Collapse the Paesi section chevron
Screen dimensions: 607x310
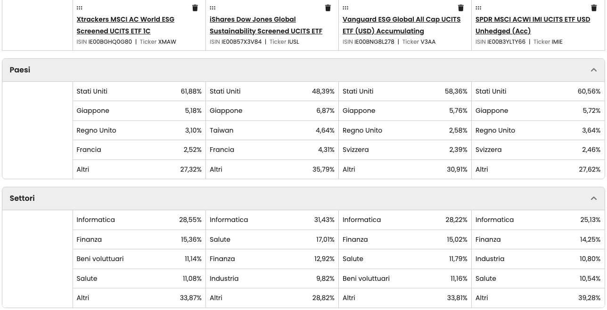coord(593,70)
